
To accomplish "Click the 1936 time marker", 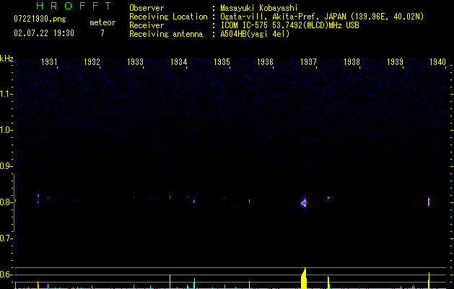I will [265, 62].
